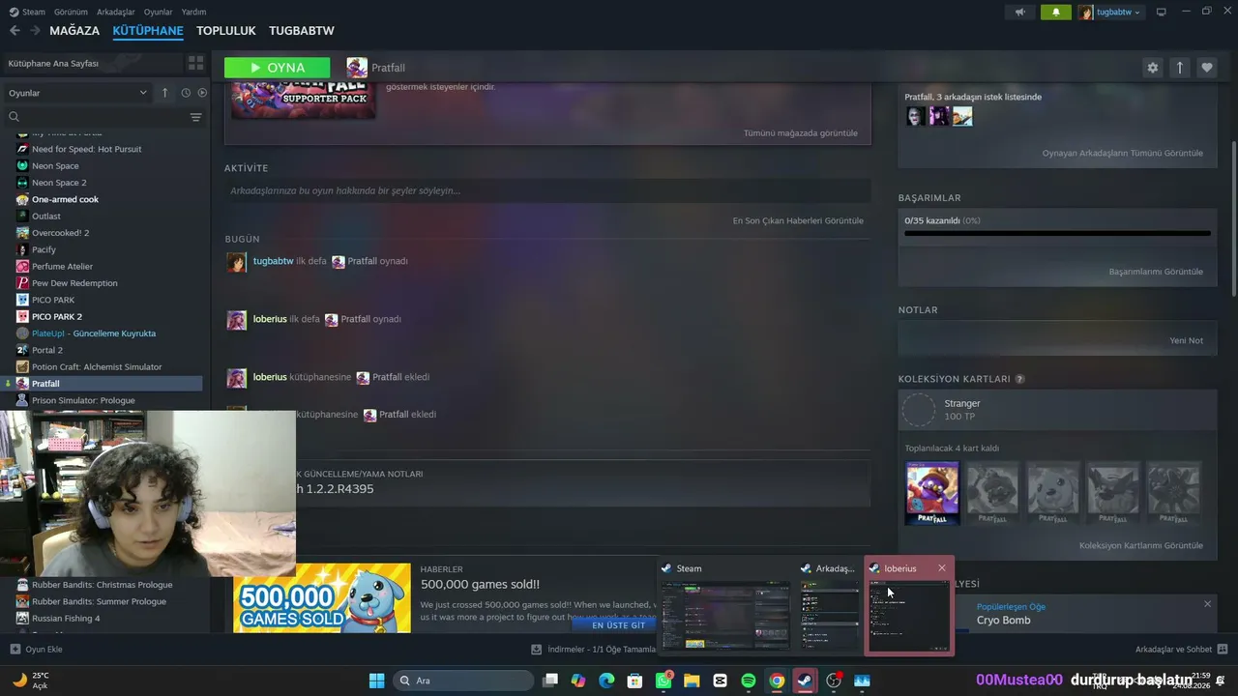Open Microsoft Store from the taskbar

(x=634, y=681)
